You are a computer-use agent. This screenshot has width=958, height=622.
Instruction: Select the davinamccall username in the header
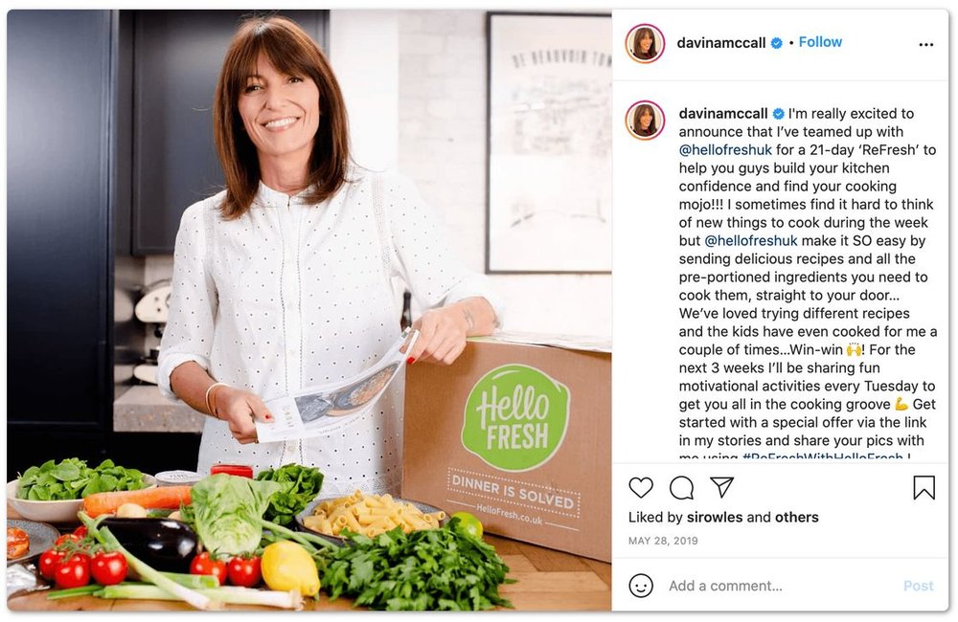721,42
